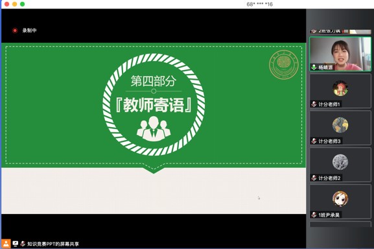The width and height of the screenshot is (374, 249).
Task: Click 计分老师1's cartoon avatar
Action: point(340,88)
